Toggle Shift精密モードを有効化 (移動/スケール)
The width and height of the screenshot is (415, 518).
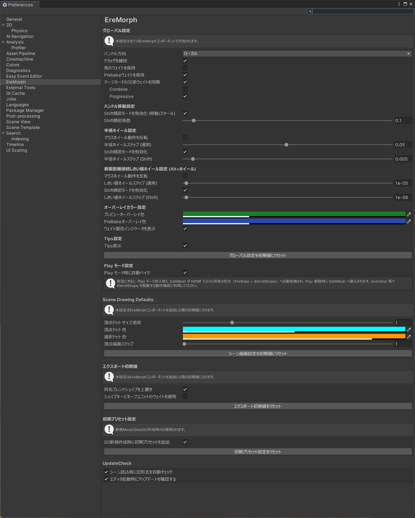(x=185, y=113)
